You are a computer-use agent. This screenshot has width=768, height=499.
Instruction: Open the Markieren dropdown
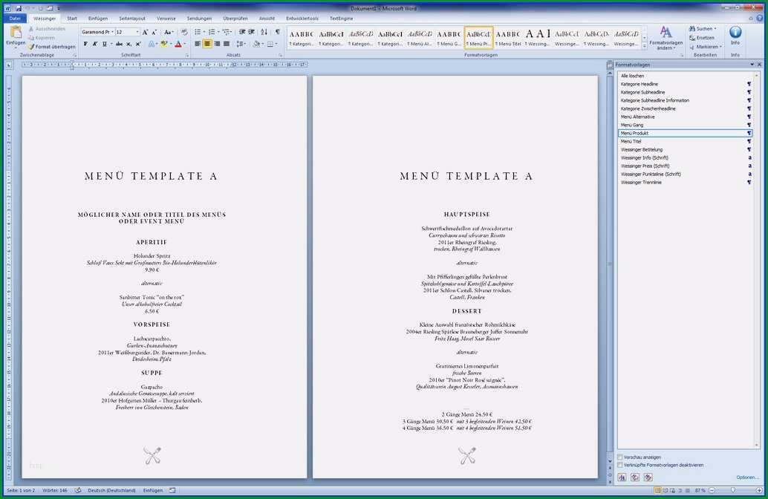pyautogui.click(x=706, y=47)
